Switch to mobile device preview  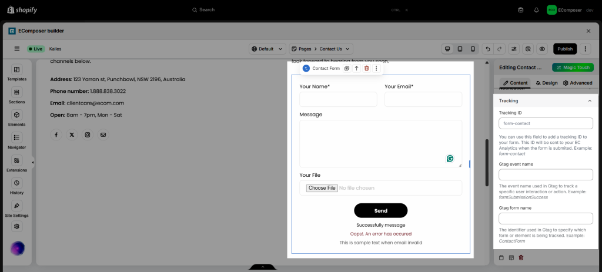click(471, 49)
